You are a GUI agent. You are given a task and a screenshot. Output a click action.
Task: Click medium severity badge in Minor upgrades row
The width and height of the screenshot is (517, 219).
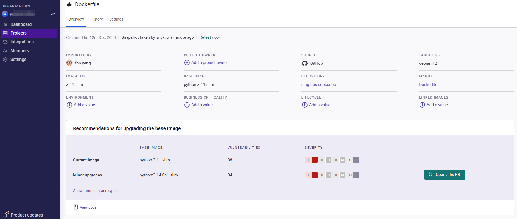[342, 175]
